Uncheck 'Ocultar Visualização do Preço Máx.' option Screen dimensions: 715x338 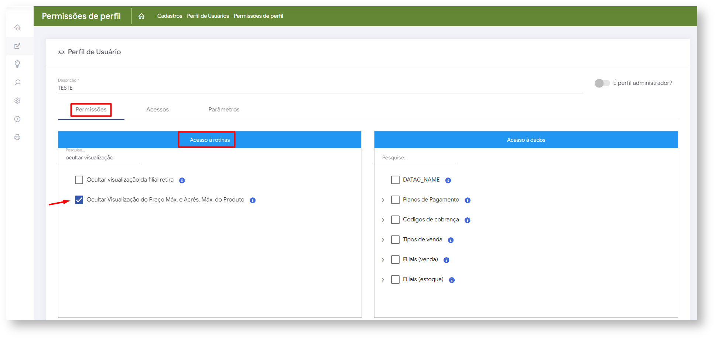(79, 200)
